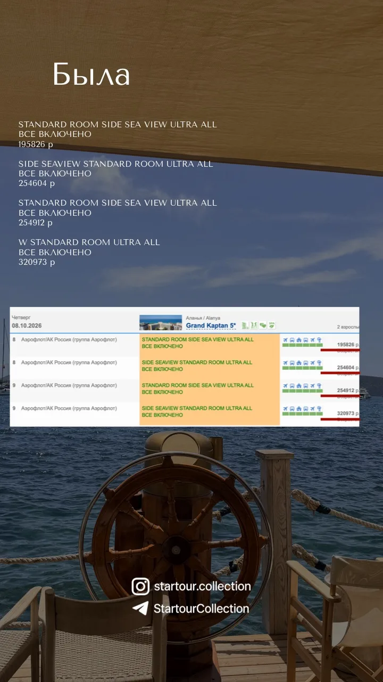Click the orange room cell in the 254604 row
The image size is (383, 682).
click(210, 367)
